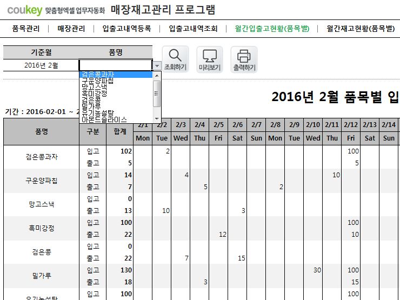Image resolution: width=400 pixels, height=300 pixels.
Task: Click the 품명 table column header
Action: pos(41,132)
